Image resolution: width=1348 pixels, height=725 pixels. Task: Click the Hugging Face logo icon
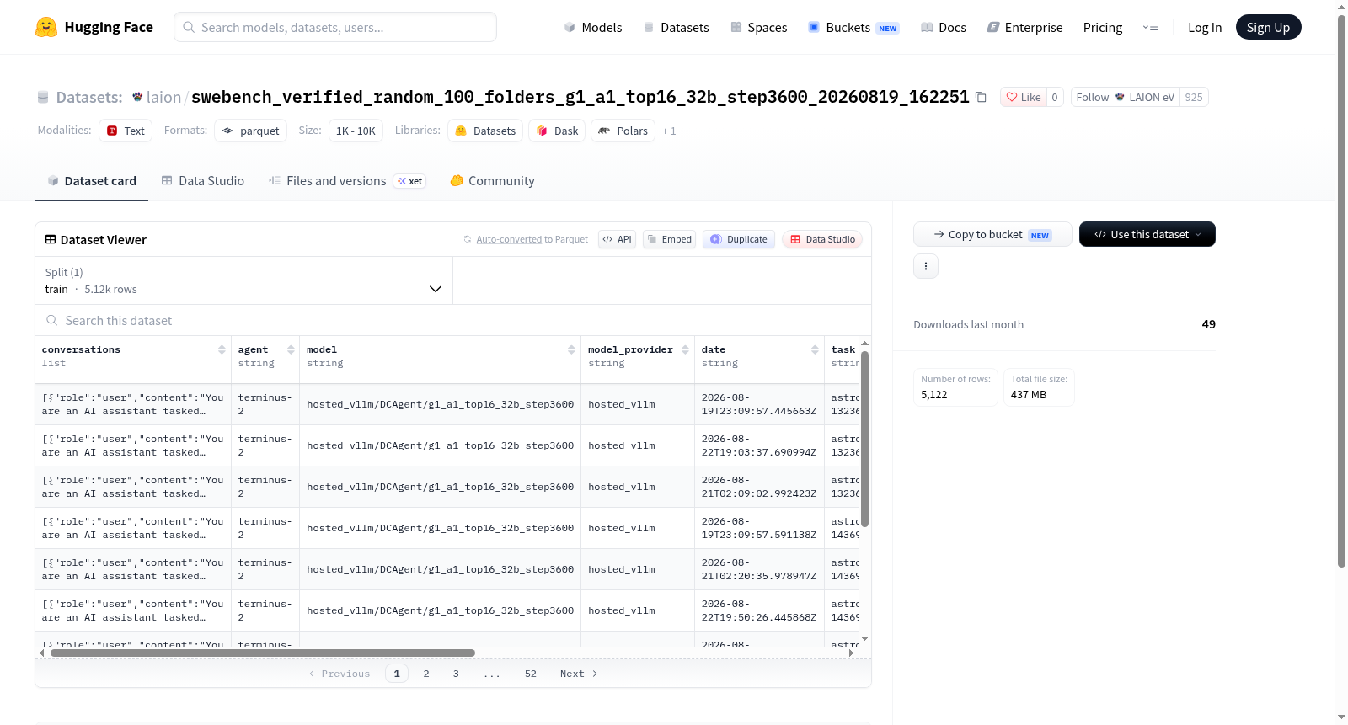tap(46, 27)
